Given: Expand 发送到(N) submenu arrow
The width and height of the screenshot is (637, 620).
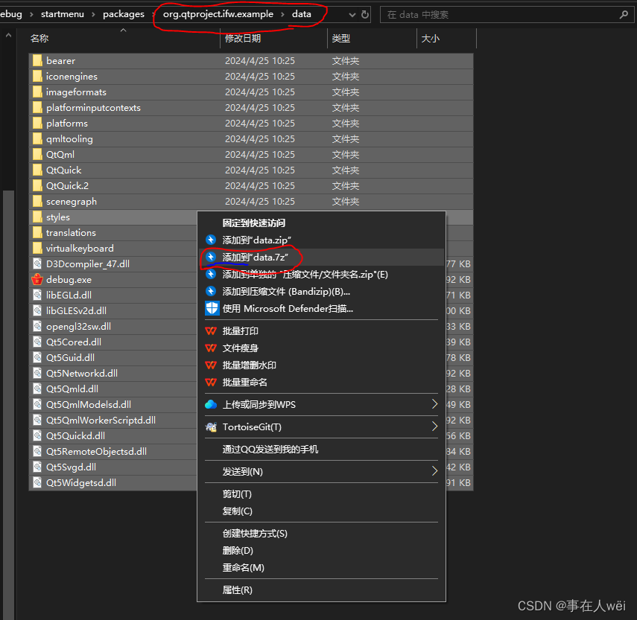Looking at the screenshot, I should (434, 471).
